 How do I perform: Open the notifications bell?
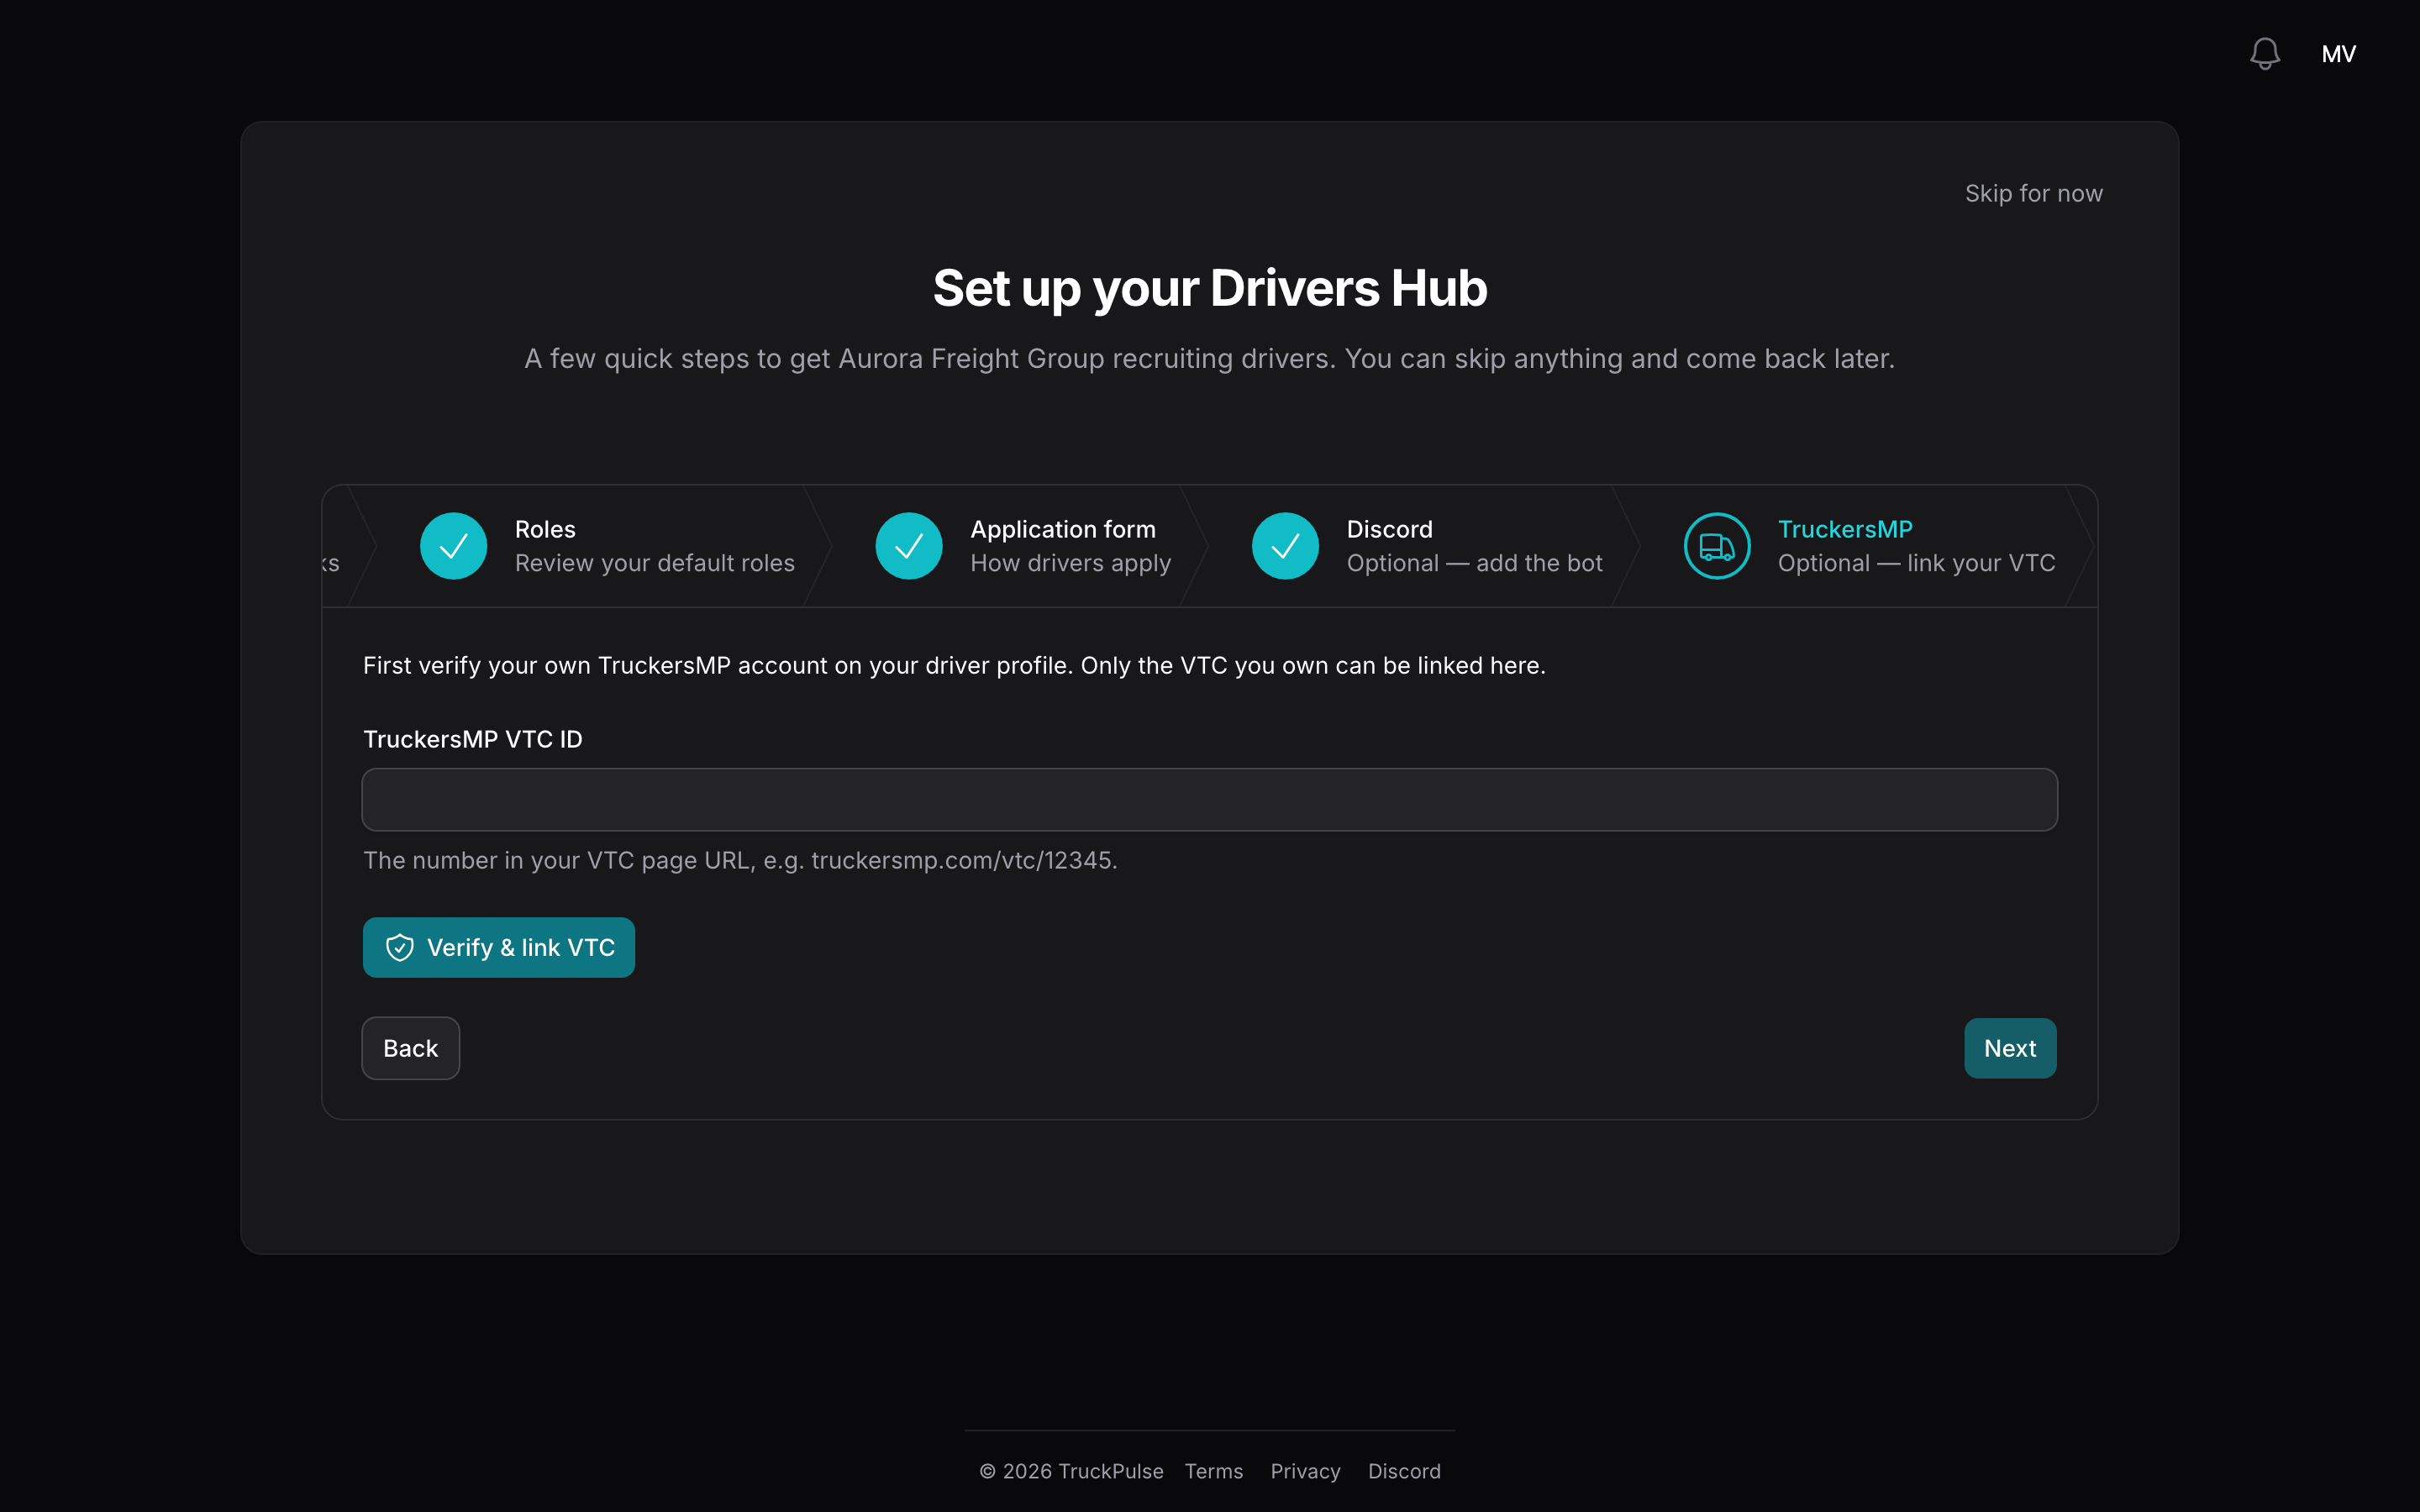click(2265, 54)
